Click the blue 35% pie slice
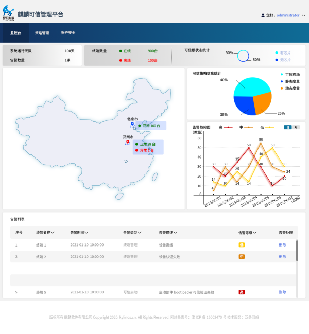 (244, 106)
